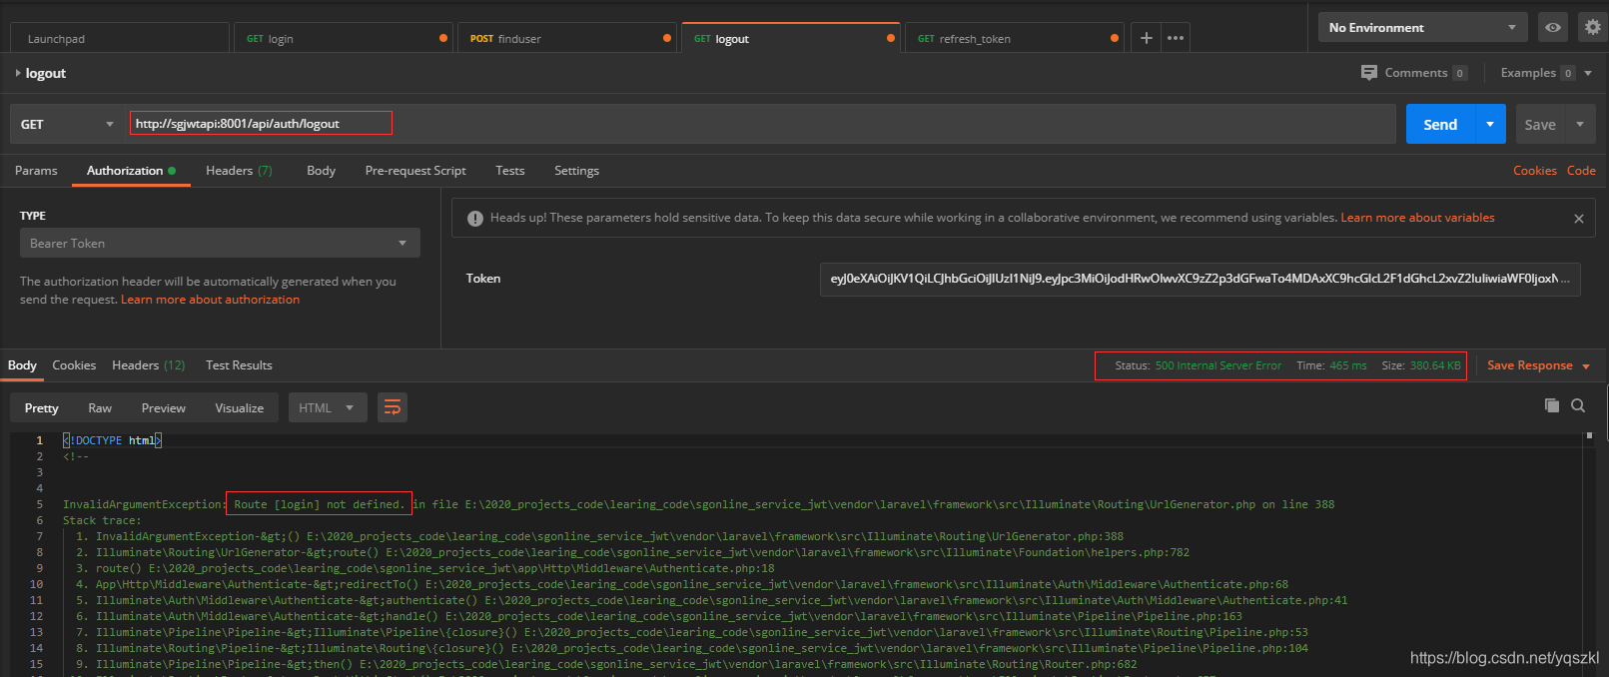
Task: Open the request Headers (7) tab
Action: (x=239, y=171)
